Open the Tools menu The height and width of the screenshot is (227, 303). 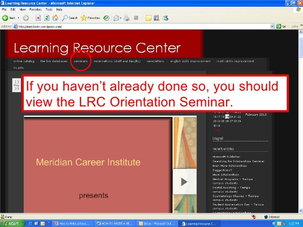tap(49, 10)
